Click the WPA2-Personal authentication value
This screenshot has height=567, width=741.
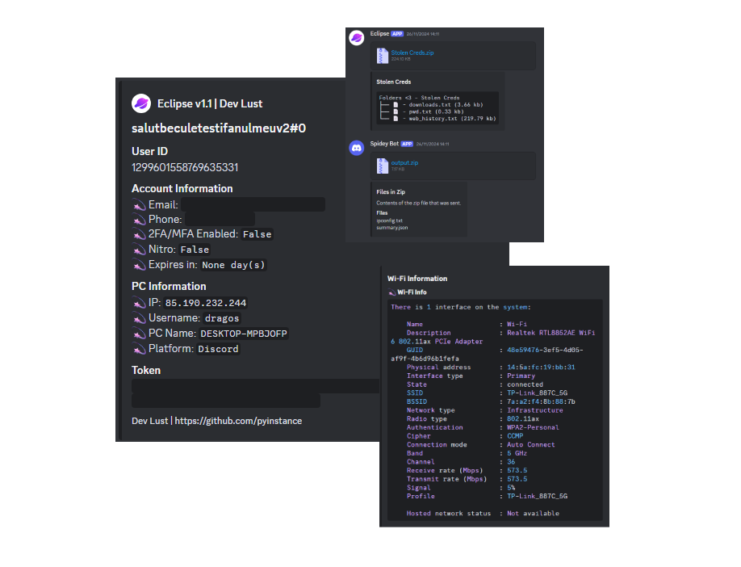tap(533, 427)
